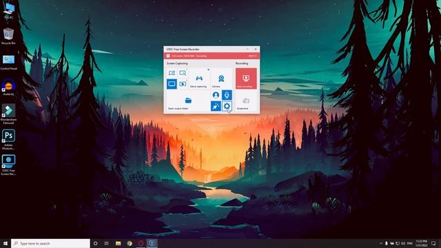Open Google Chrome from taskbar
Screen dimensions: 441x248
pyautogui.click(x=130, y=243)
